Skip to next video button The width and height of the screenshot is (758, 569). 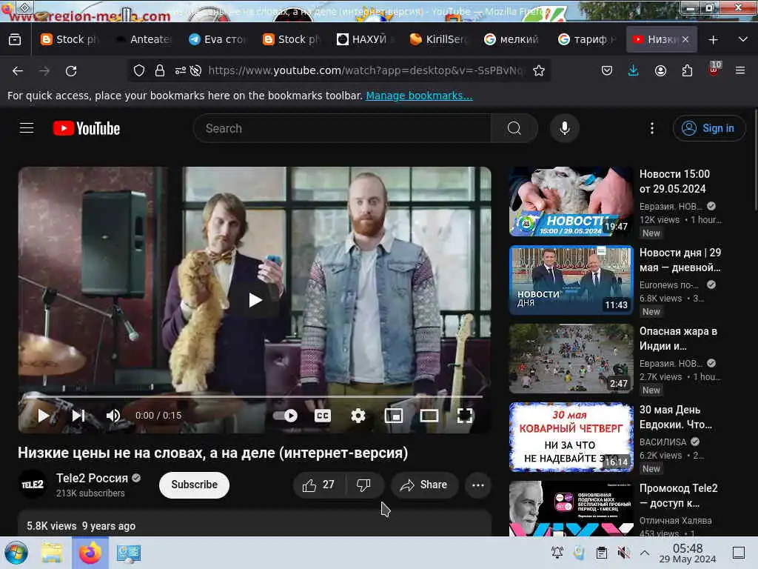tap(78, 416)
